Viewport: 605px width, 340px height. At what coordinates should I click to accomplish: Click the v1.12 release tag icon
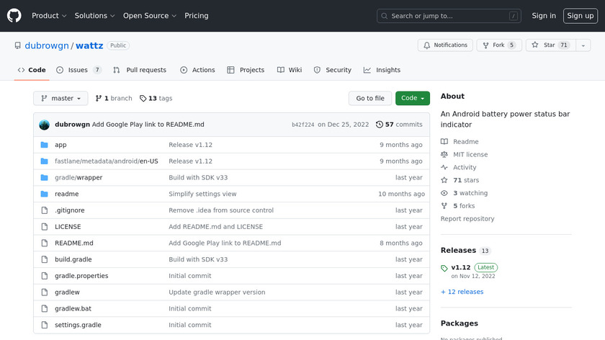(x=444, y=268)
